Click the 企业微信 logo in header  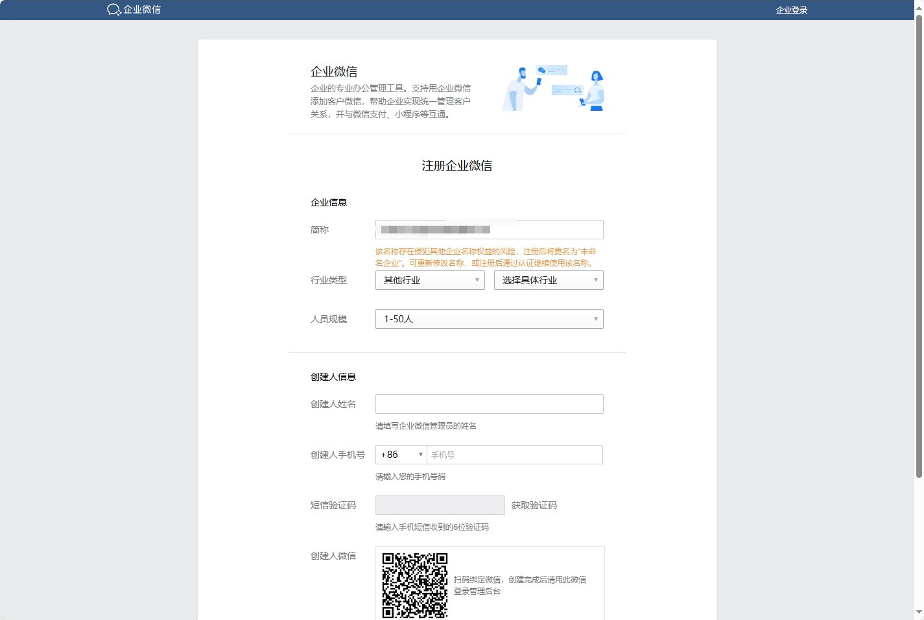pos(134,10)
